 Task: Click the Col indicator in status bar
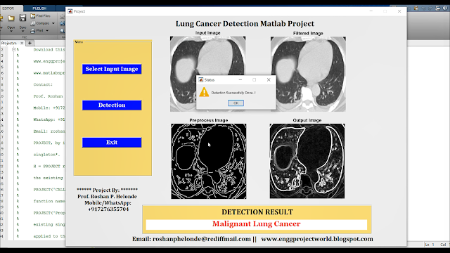[x=443, y=245]
